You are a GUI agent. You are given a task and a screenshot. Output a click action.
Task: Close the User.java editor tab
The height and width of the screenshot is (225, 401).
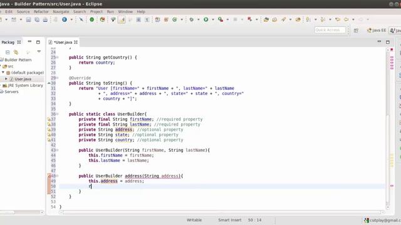(x=76, y=42)
